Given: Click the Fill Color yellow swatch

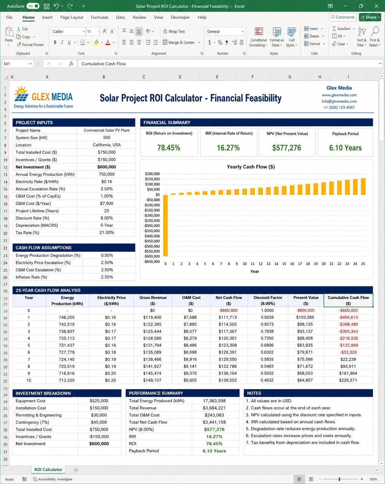Looking at the screenshot, I should point(97,42).
